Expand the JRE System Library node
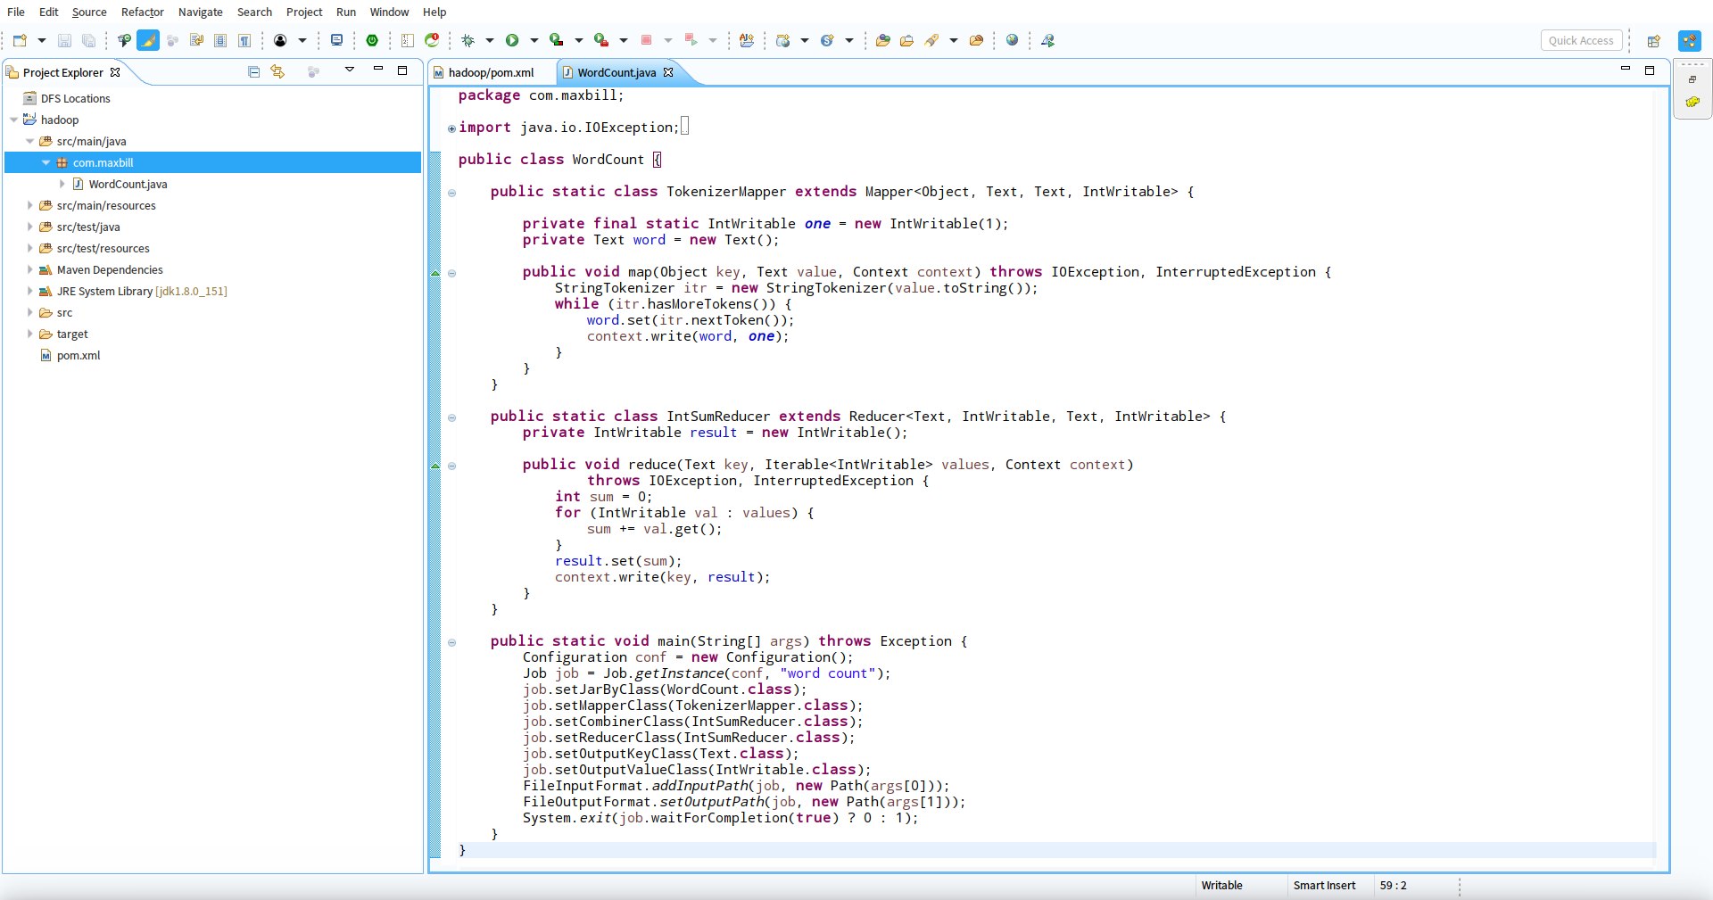1713x900 pixels. 30,291
